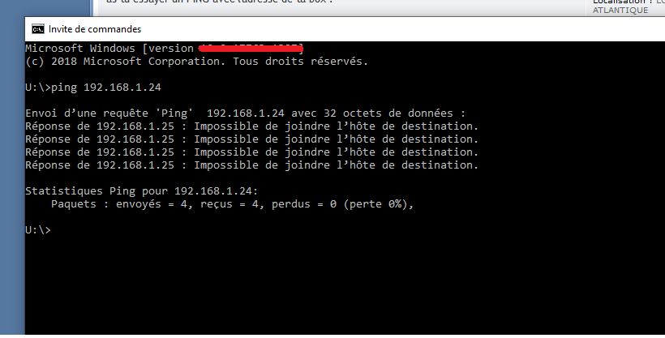
Task: Click the '(c) 2018 Microsoft Corporation' line
Action: tap(197, 61)
